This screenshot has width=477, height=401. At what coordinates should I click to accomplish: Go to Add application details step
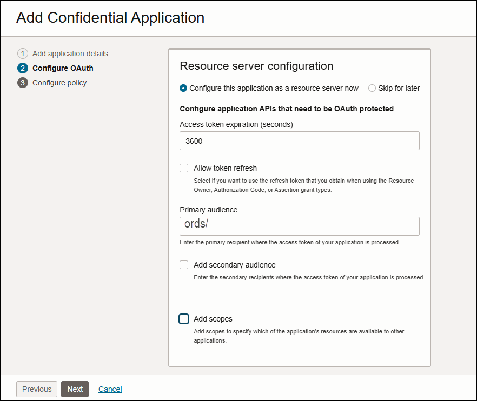(70, 54)
